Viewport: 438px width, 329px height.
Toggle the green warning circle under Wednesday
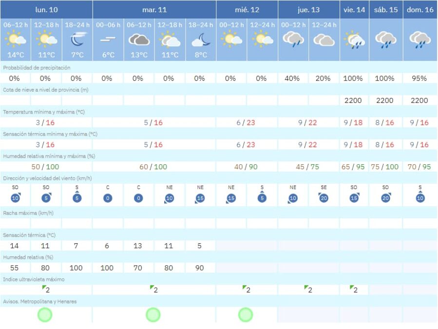(x=245, y=314)
